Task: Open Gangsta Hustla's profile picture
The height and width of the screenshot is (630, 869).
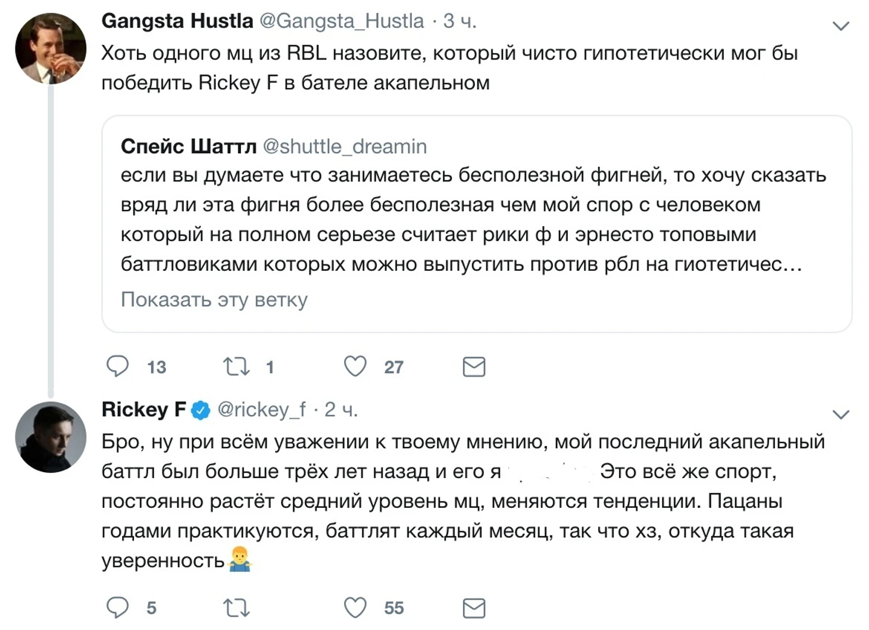Action: pyautogui.click(x=51, y=48)
